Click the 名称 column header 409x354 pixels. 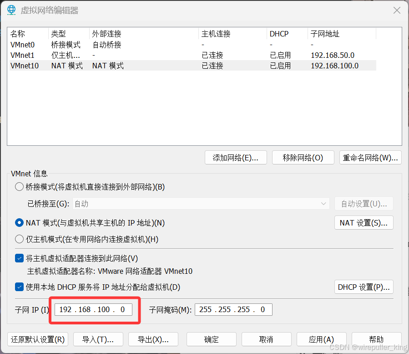click(x=29, y=34)
